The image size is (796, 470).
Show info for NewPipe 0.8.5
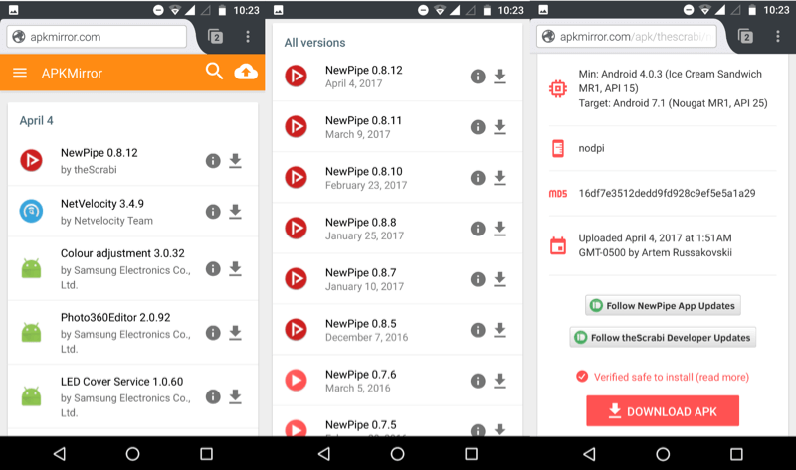478,330
